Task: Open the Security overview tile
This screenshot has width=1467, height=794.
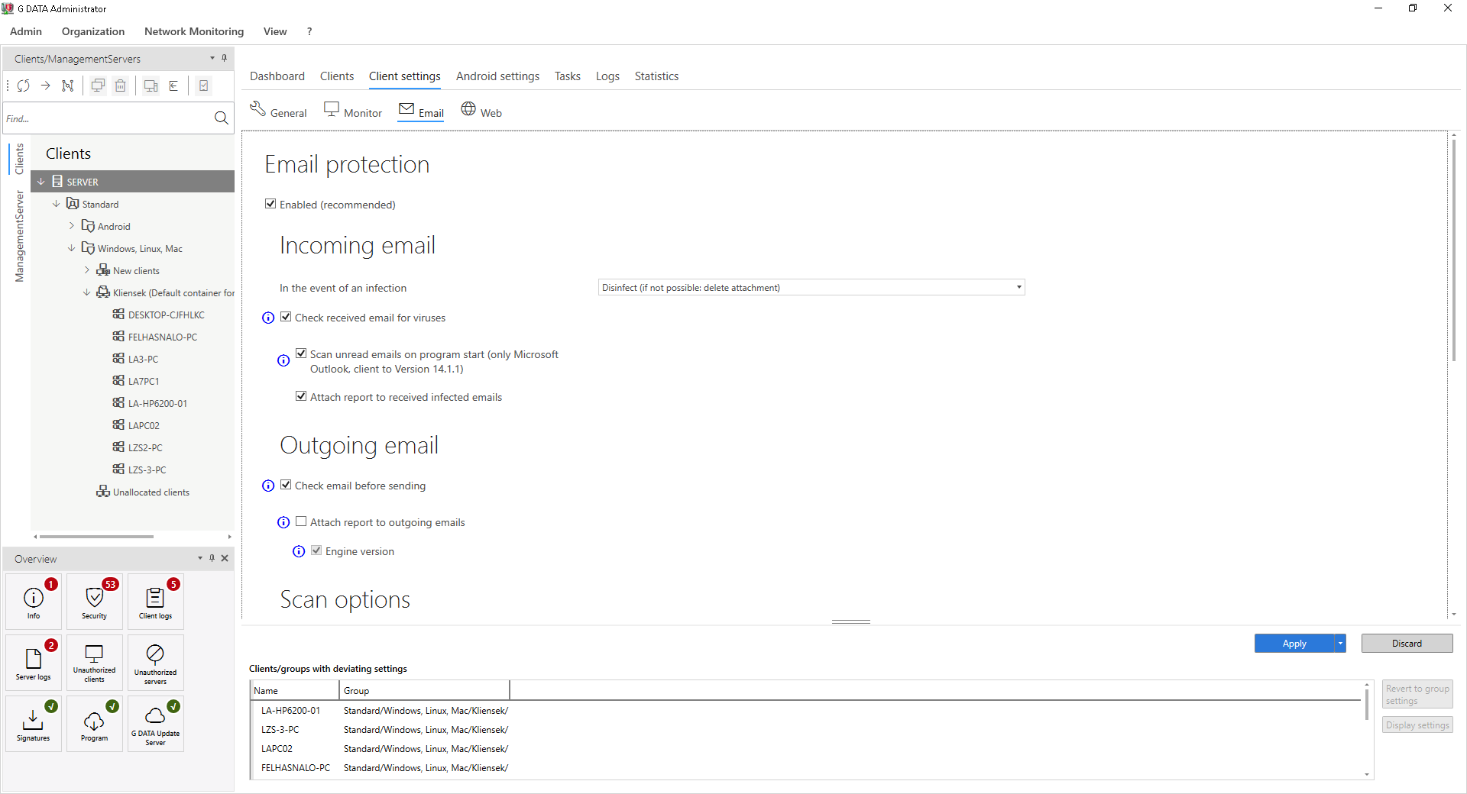Action: [x=95, y=602]
